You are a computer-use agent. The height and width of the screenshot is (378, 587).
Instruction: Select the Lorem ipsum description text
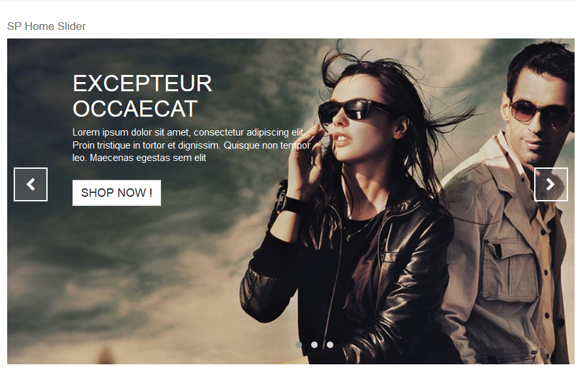click(x=191, y=145)
